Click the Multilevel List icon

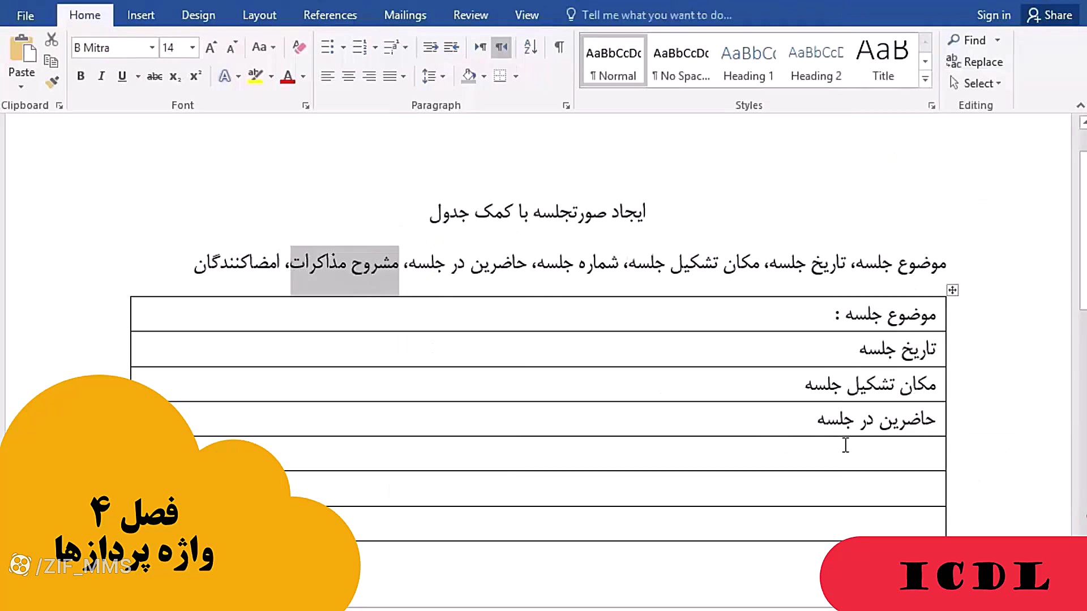tap(391, 48)
